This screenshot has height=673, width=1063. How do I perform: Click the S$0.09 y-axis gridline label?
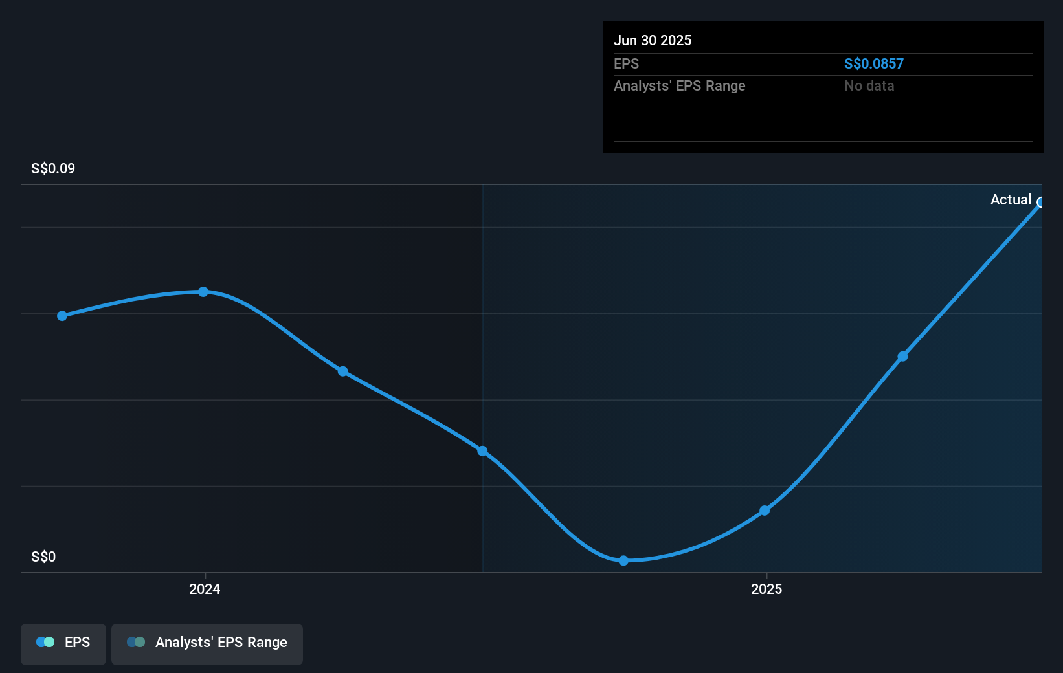point(52,168)
